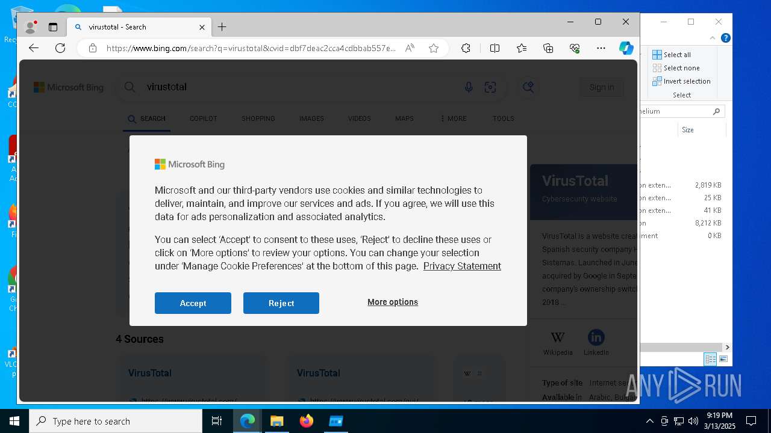This screenshot has height=433, width=771.
Task: Switch to the COPILOT tab
Action: coord(203,118)
